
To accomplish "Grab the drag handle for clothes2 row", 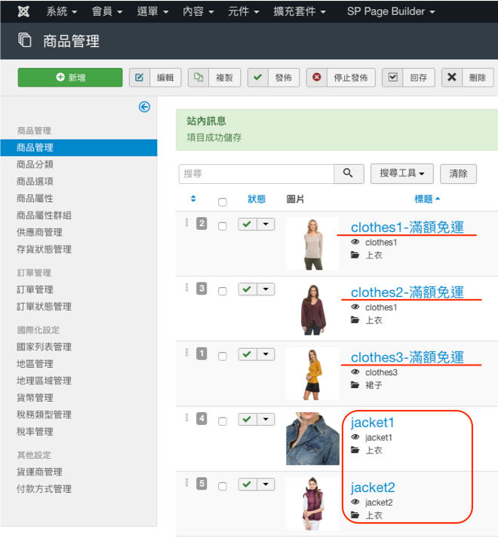I will (186, 288).
